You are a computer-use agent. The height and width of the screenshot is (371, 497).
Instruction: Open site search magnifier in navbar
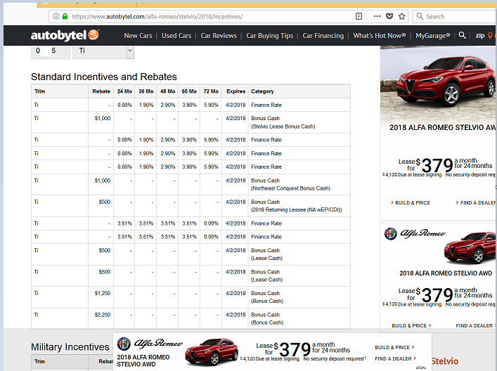tap(462, 35)
